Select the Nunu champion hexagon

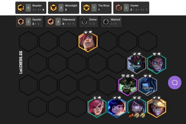coord(117,108)
